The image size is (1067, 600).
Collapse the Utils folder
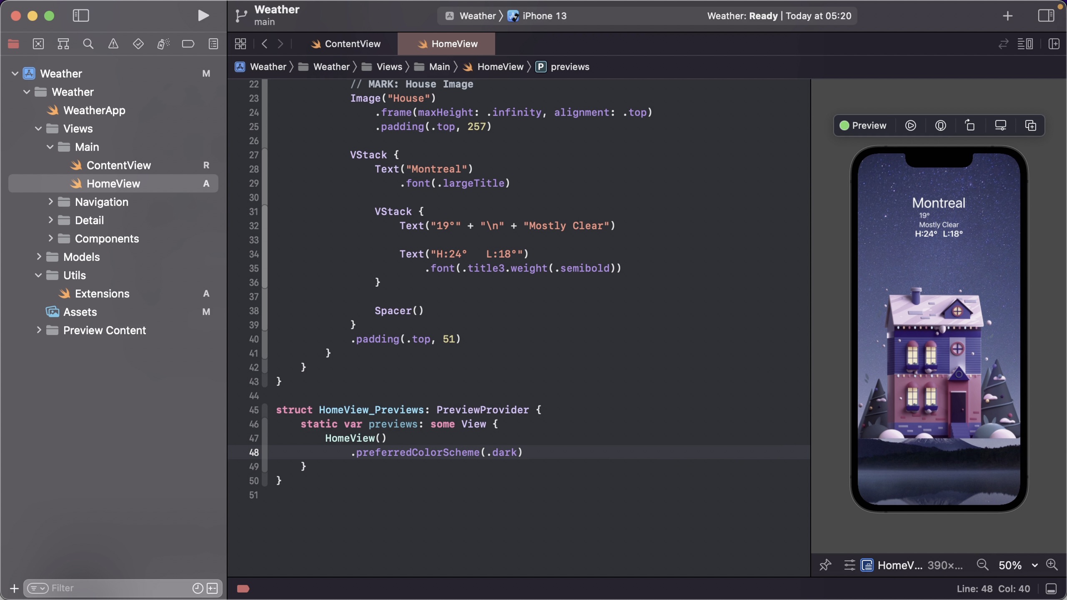pos(38,275)
